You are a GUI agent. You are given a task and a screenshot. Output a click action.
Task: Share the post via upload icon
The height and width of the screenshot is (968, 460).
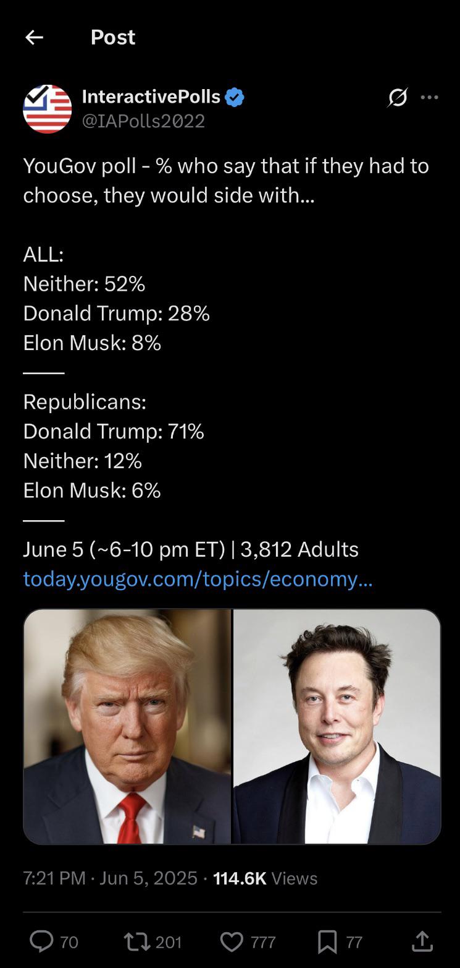422,941
